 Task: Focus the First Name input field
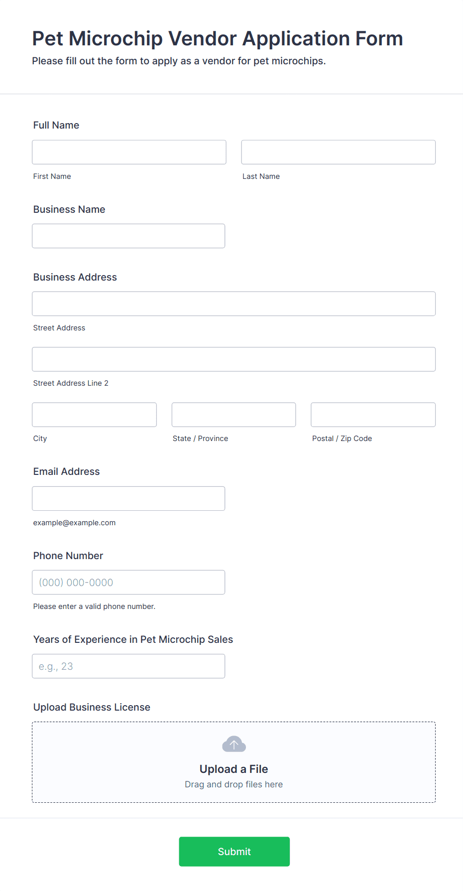129,152
